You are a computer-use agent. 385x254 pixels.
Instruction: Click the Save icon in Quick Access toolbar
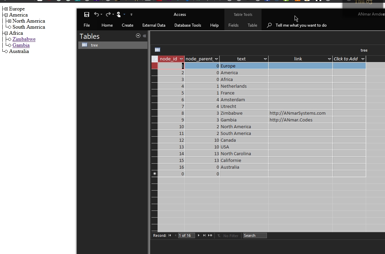click(87, 15)
